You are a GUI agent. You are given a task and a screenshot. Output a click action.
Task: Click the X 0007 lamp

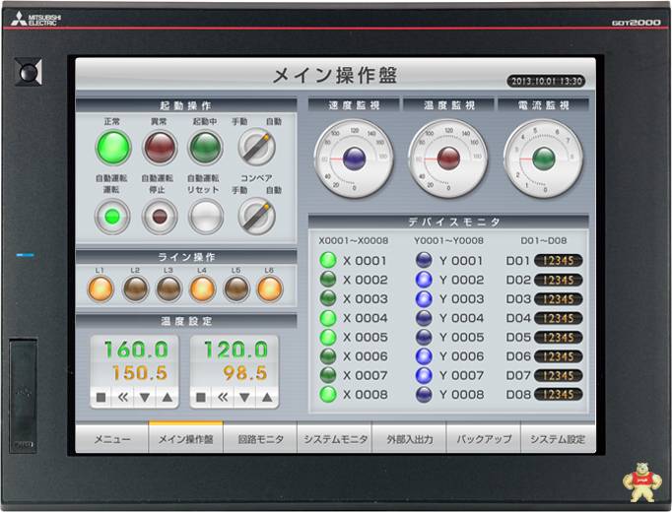328,375
